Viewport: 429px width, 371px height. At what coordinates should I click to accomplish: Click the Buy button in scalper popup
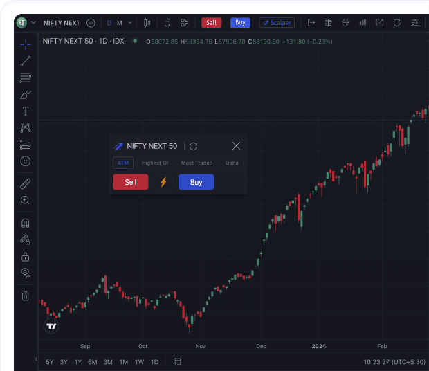(197, 182)
